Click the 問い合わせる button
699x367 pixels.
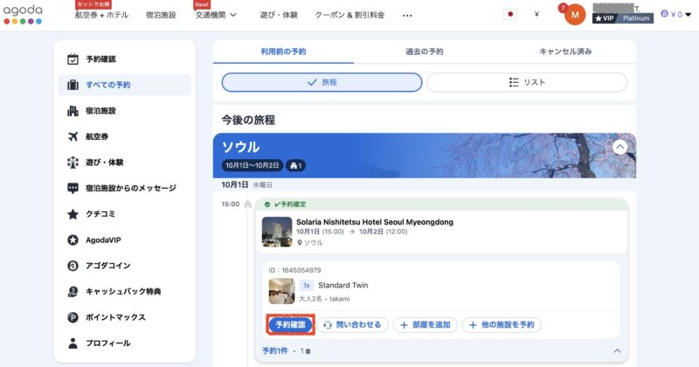point(353,325)
